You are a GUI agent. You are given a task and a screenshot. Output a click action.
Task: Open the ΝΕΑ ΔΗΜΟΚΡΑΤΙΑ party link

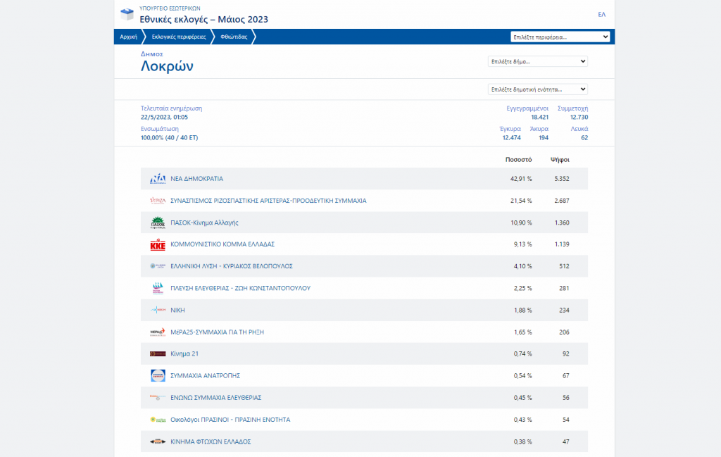click(197, 179)
